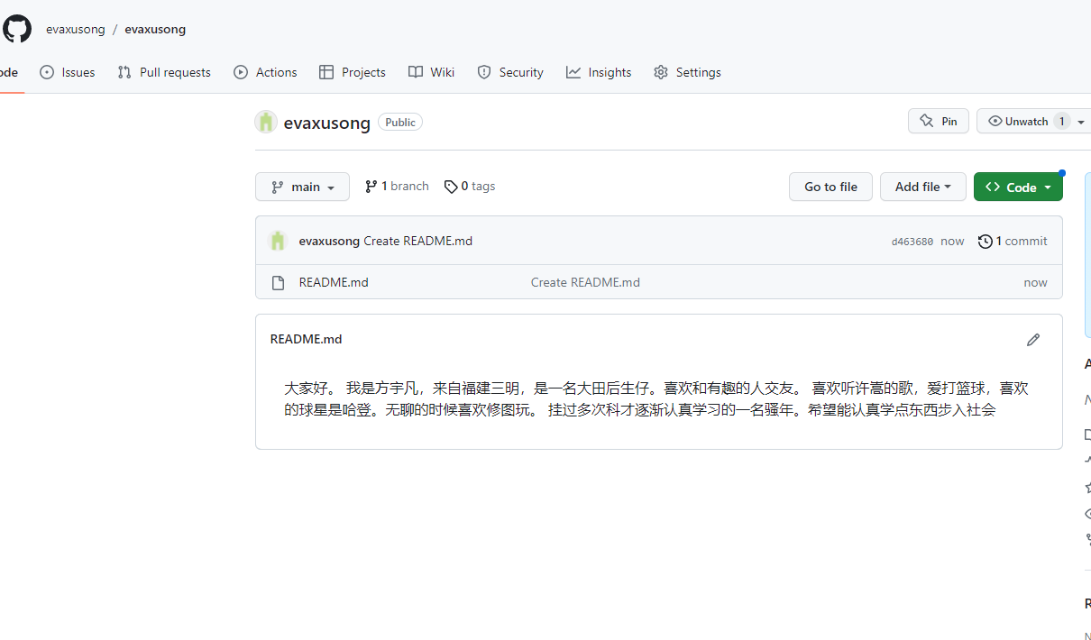
Task: Click the repository owner avatar beside the title
Action: [x=265, y=122]
